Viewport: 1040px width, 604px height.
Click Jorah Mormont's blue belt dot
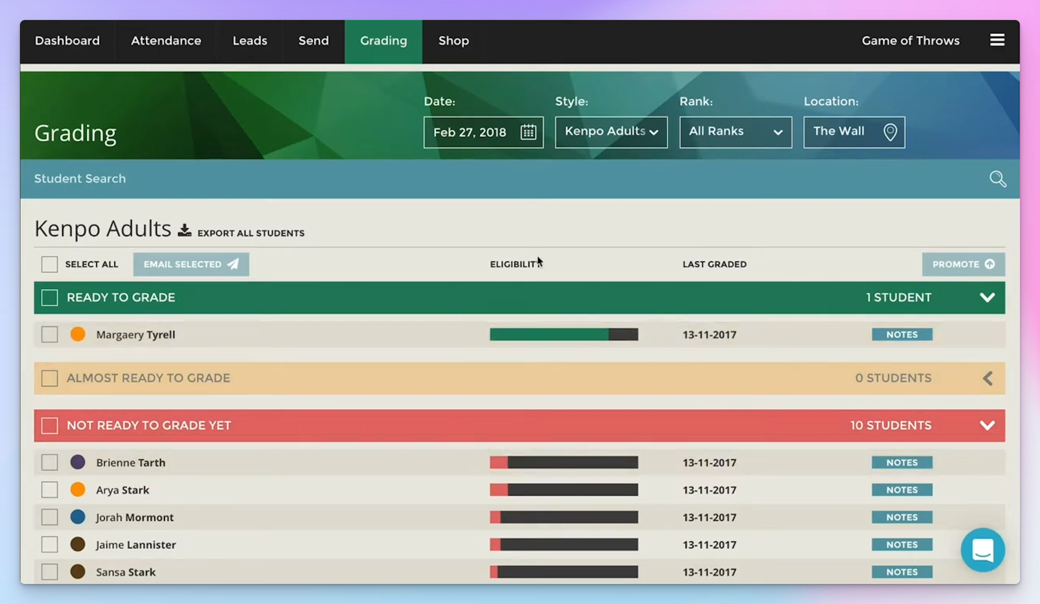click(x=77, y=517)
